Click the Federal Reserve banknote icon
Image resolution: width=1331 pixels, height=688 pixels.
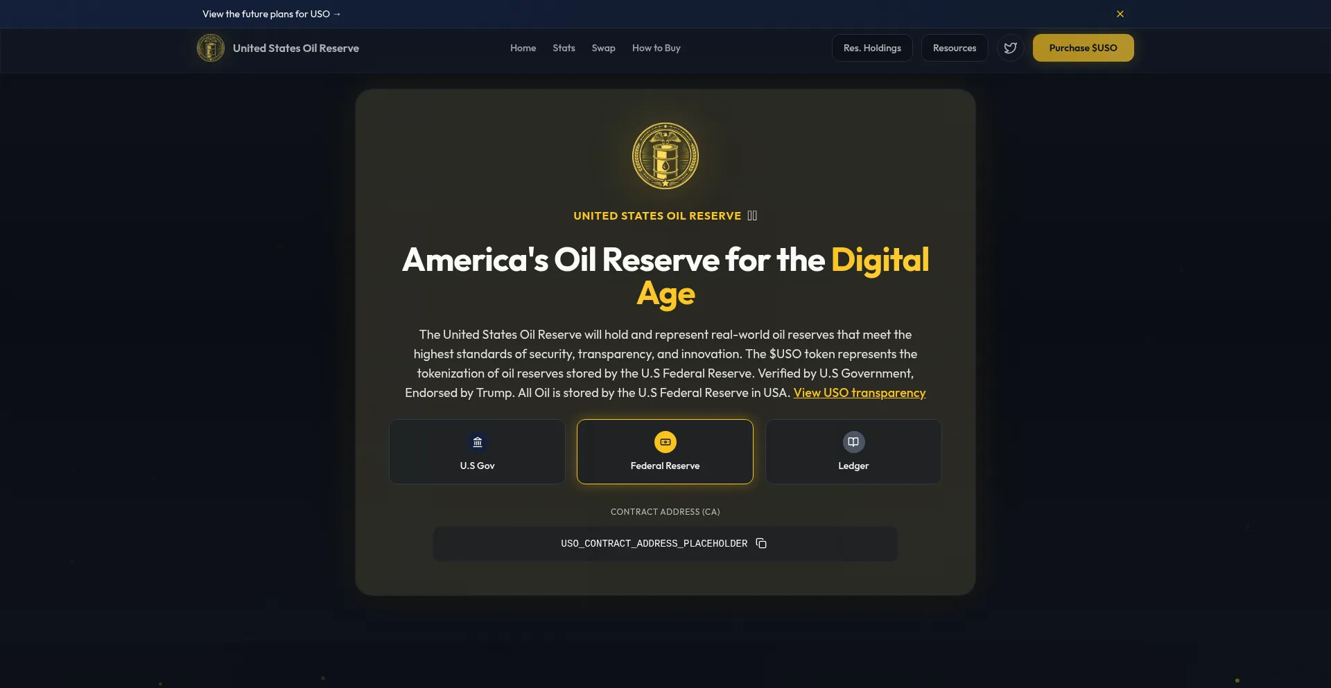coord(665,442)
